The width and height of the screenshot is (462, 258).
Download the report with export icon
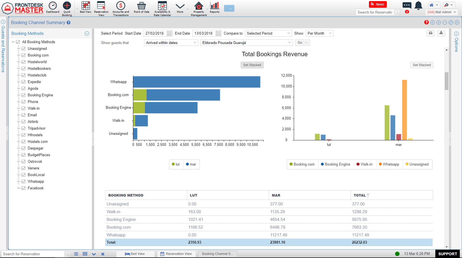tap(441, 33)
